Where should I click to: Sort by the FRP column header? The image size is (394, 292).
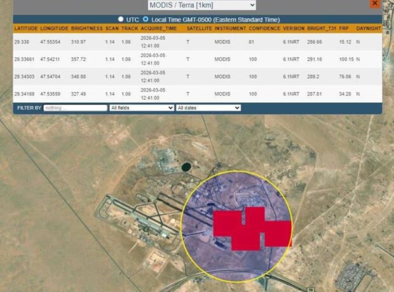pos(344,29)
